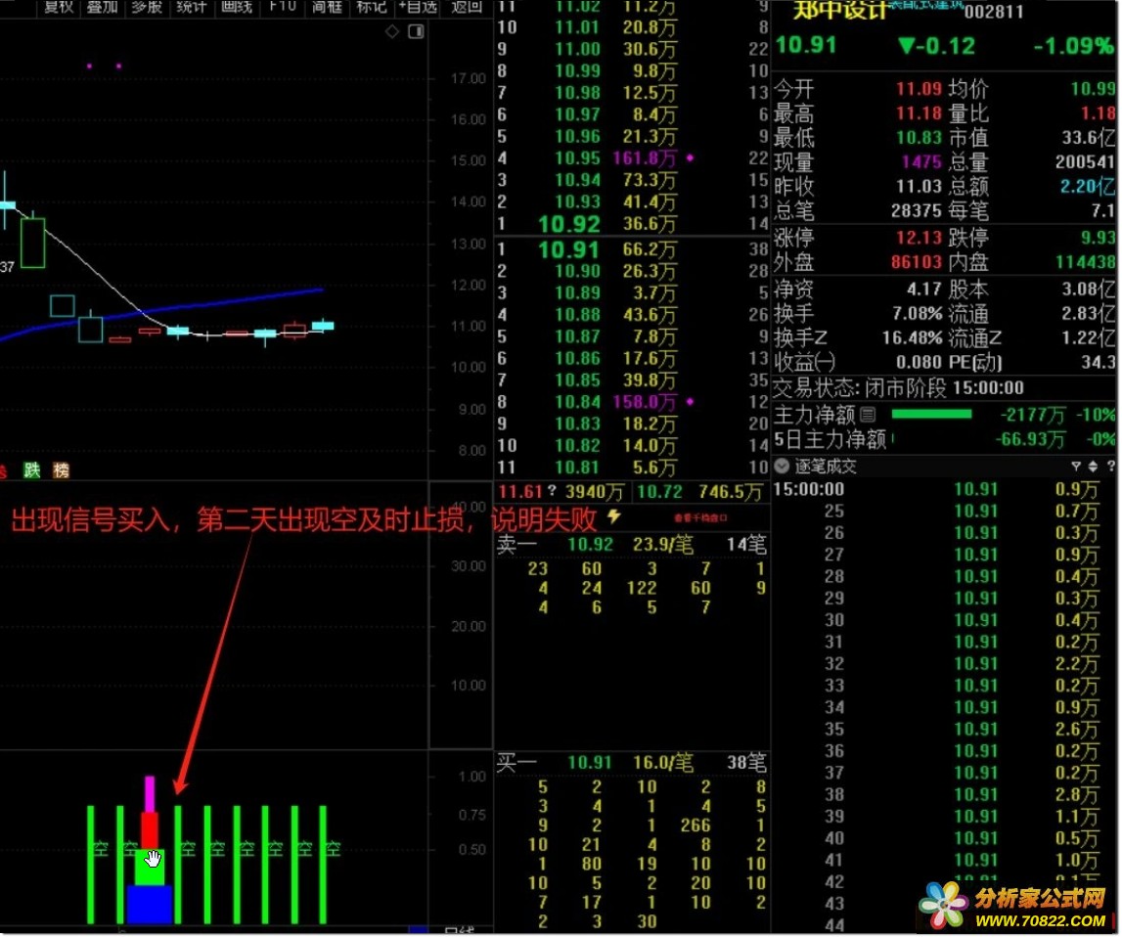
Task: Click the diamond icon above chart
Action: click(x=392, y=31)
